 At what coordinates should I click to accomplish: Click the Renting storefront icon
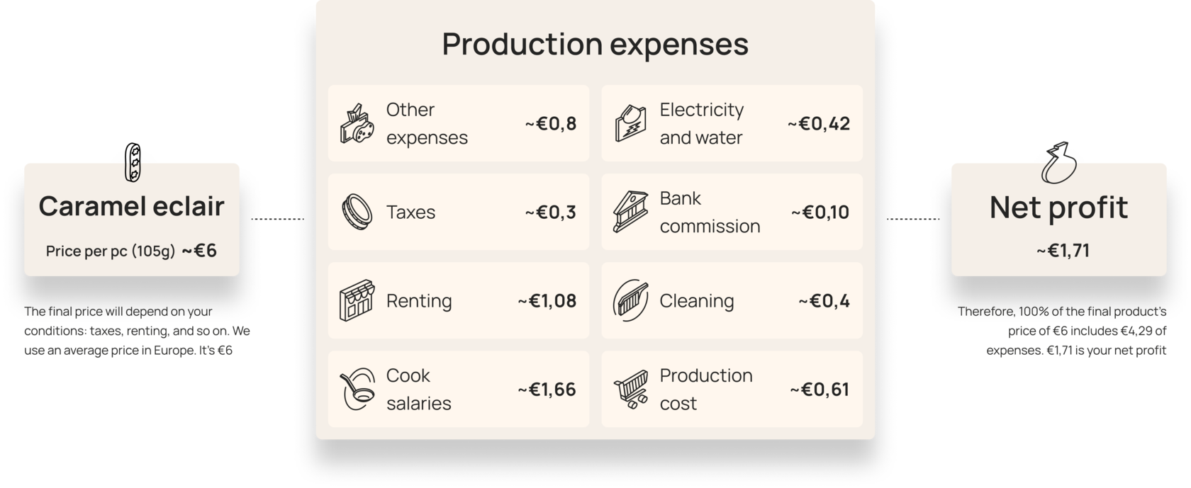(x=357, y=300)
